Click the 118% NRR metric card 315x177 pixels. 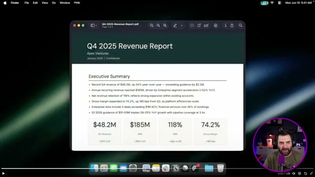point(175,131)
